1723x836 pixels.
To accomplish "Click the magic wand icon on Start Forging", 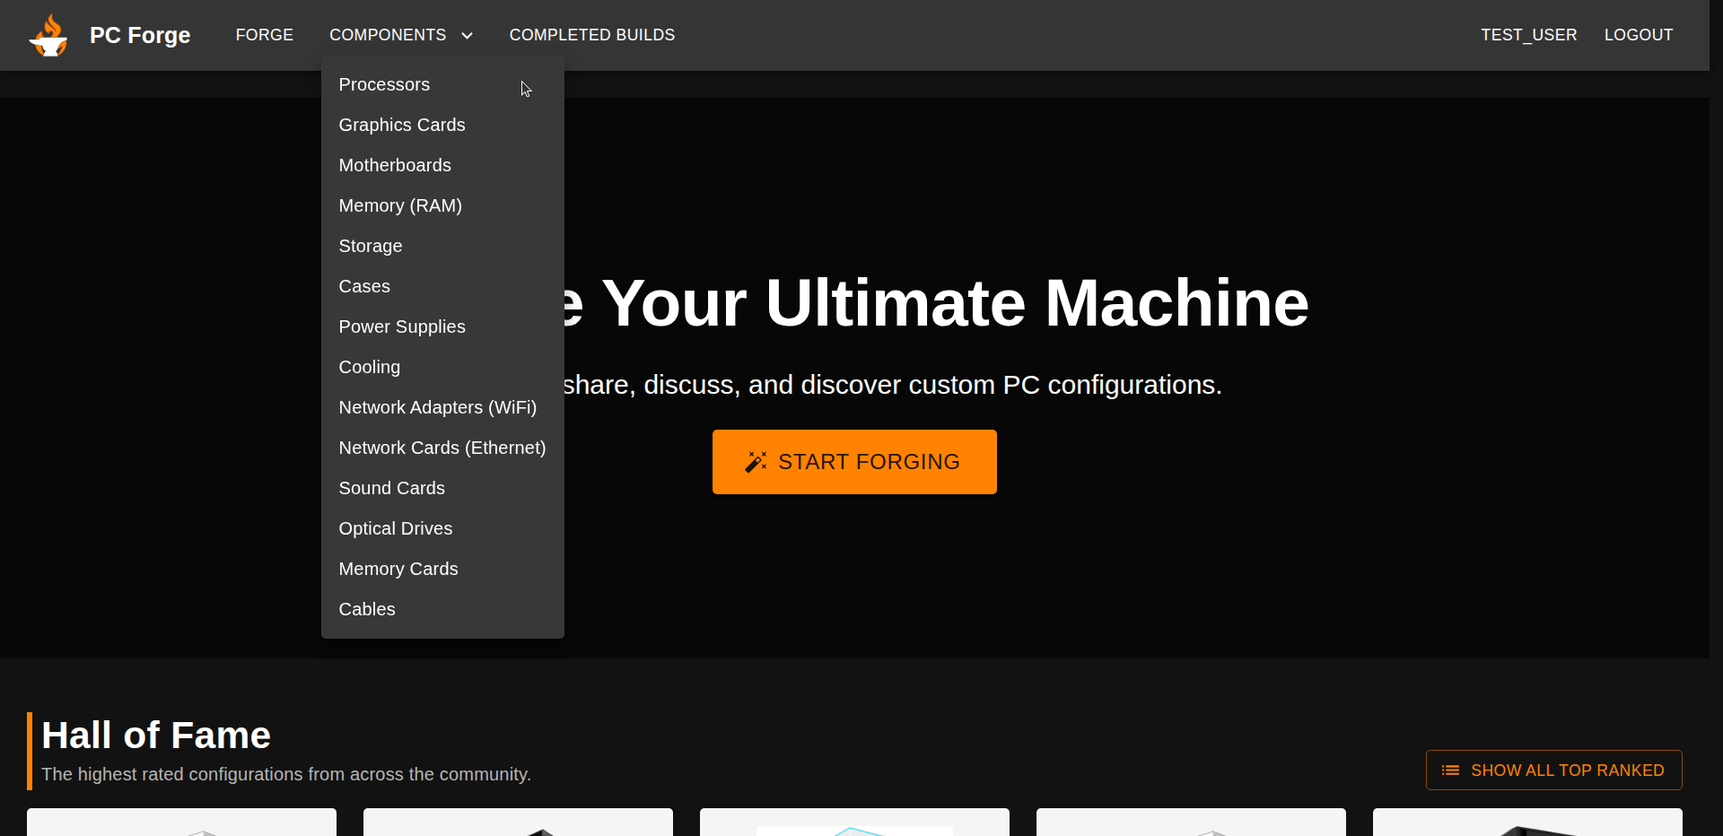I will click(x=756, y=462).
